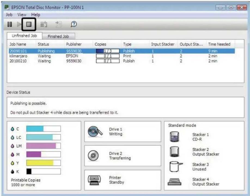This screenshot has width=250, height=196.
Task: Click the raise job priority icon
Action: coord(44,24)
